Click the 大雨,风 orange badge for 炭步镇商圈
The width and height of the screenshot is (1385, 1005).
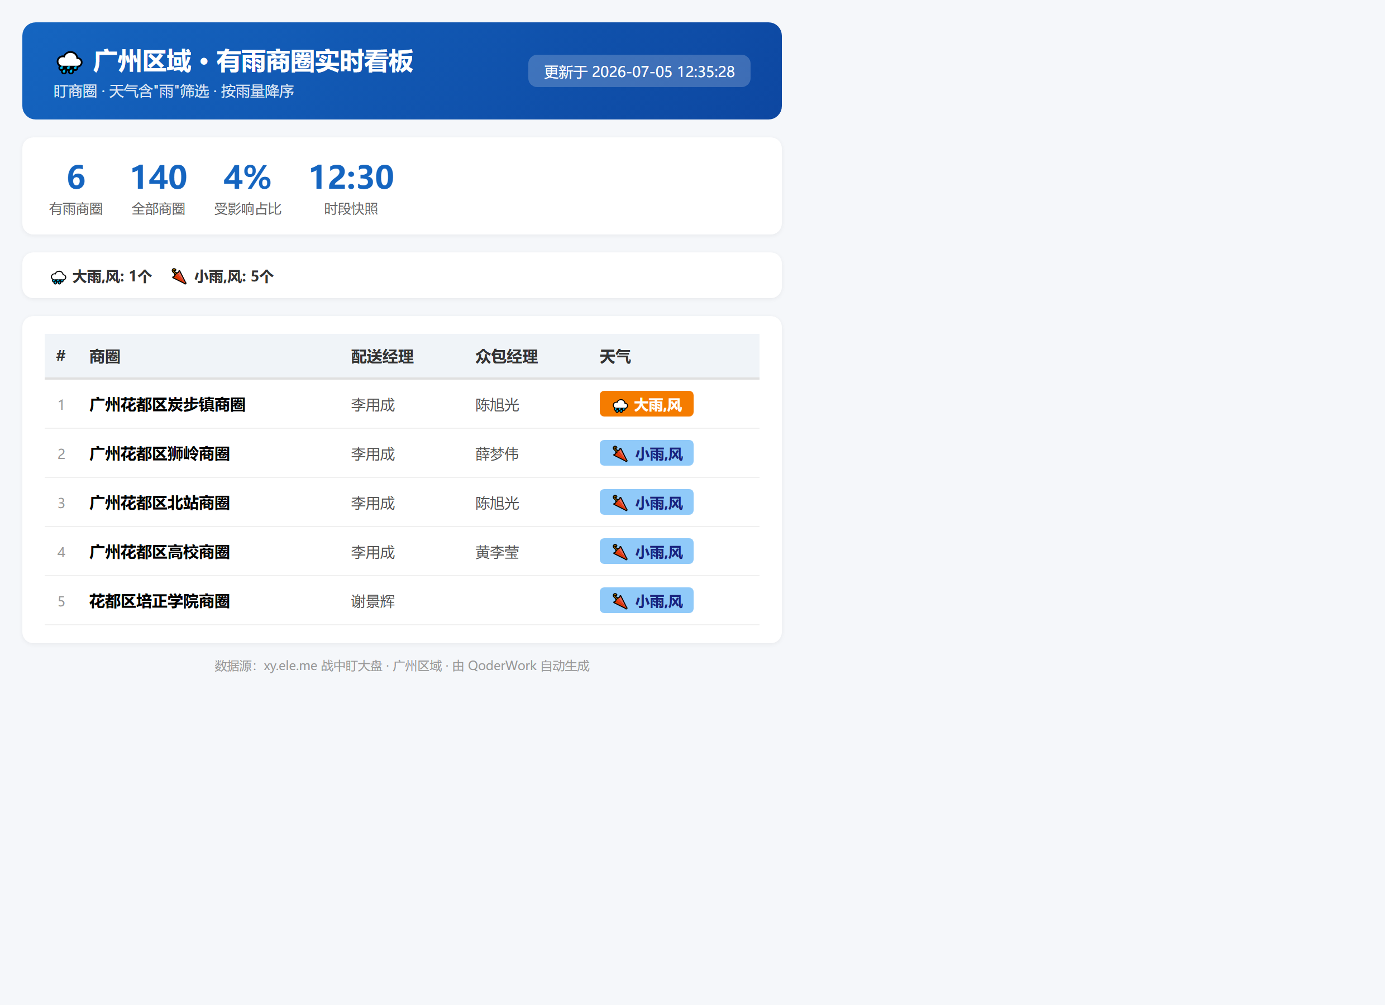coord(646,404)
